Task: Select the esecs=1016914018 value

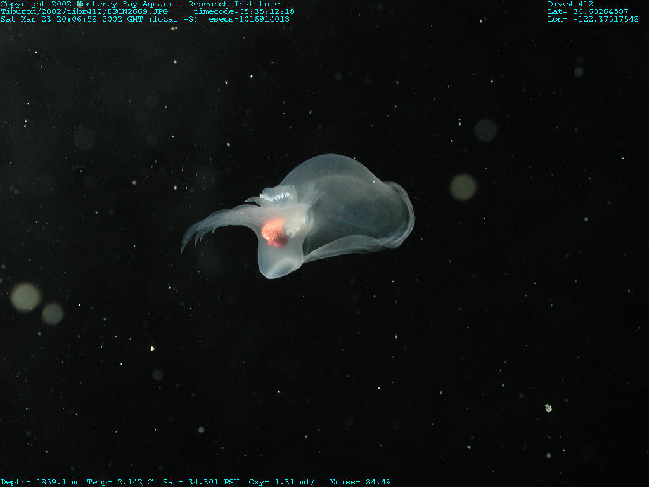Action: pyautogui.click(x=249, y=19)
